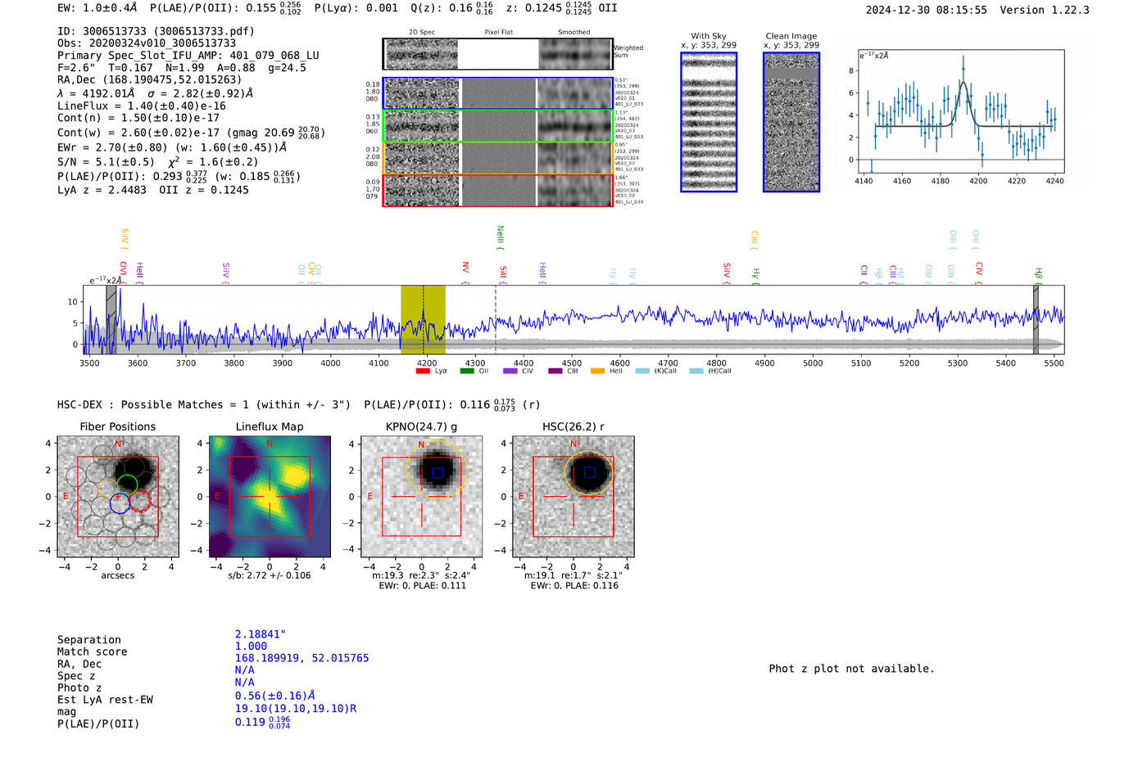Open the Clean Image thumbnail
The image size is (1147, 780).
pos(791,122)
